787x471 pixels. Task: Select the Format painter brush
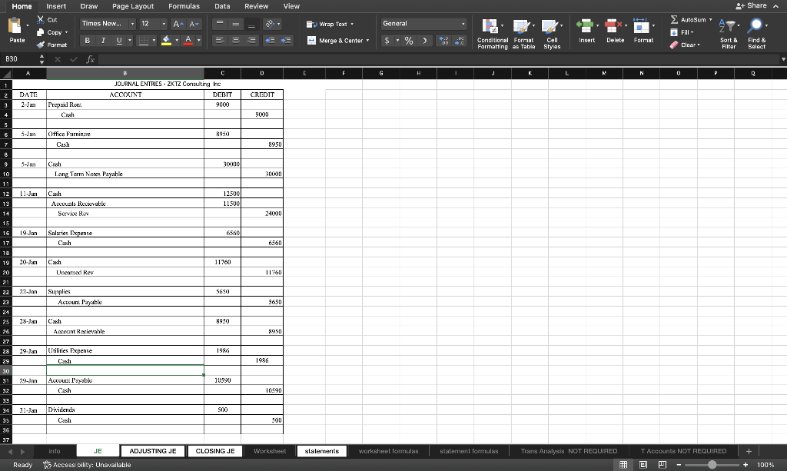(41, 45)
